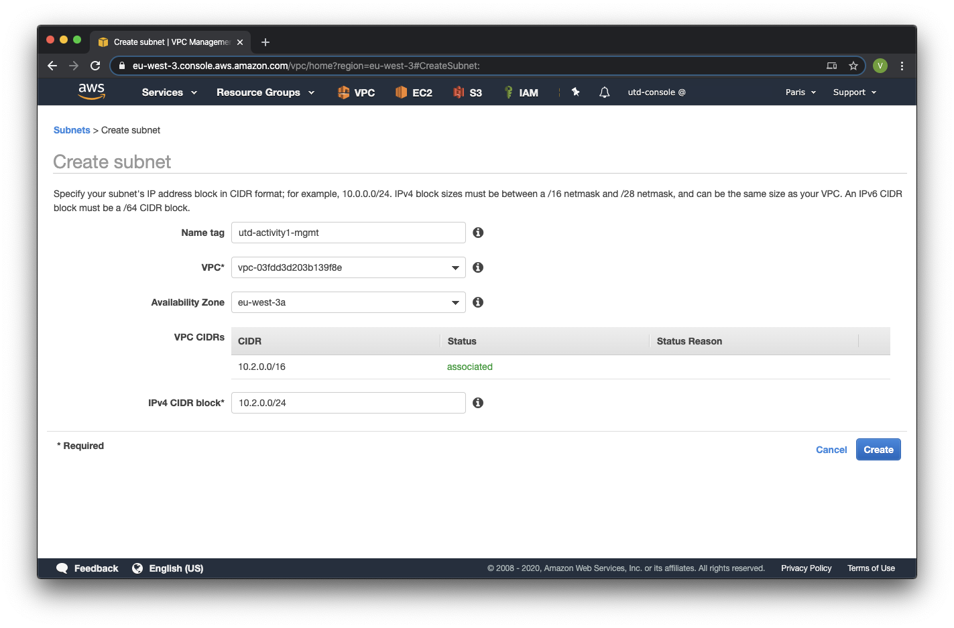This screenshot has height=628, width=954.
Task: Click the Feedback speech bubble icon
Action: click(62, 568)
